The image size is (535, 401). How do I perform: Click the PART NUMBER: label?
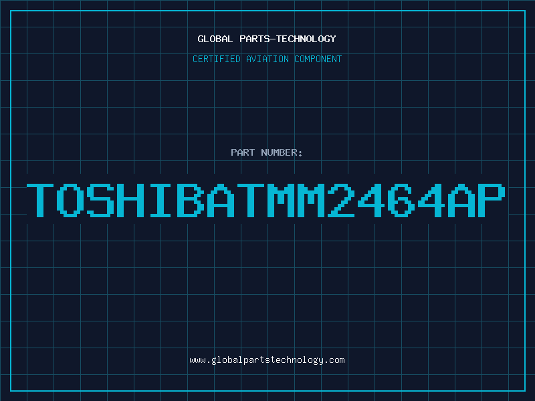click(x=267, y=152)
